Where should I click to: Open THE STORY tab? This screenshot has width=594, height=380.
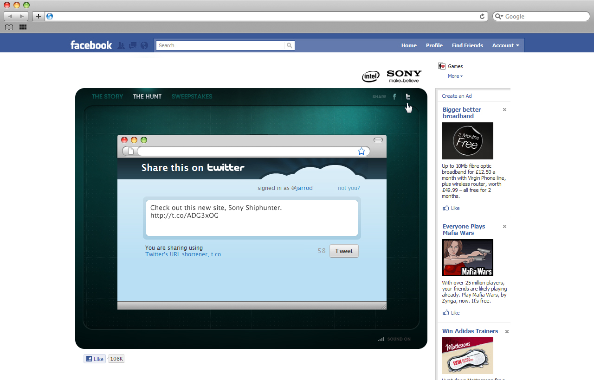107,96
